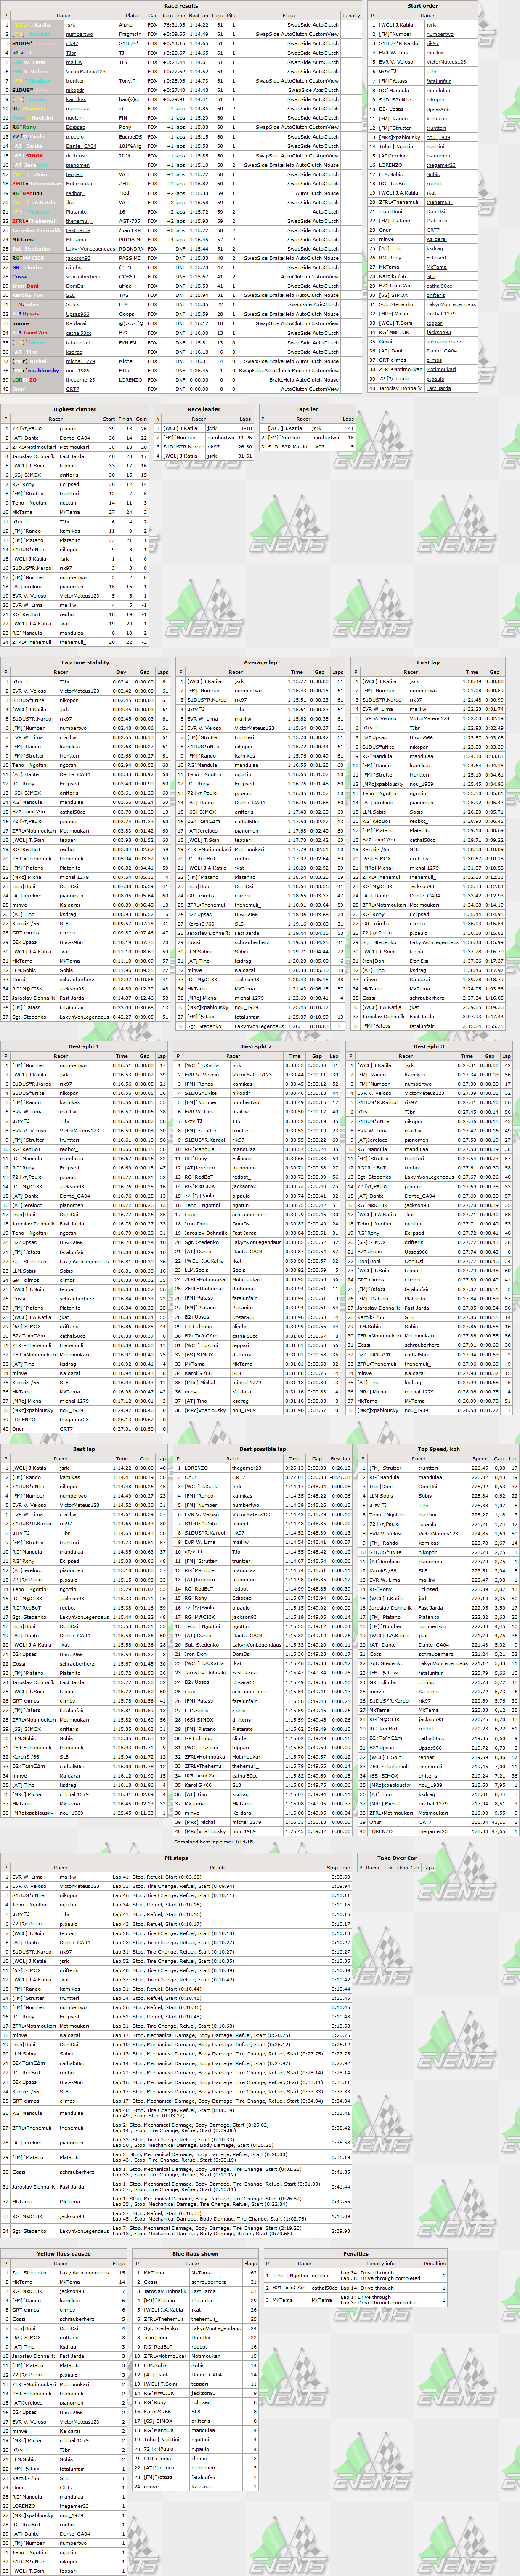Open LakynVonLegendaus link in Race results table
The width and height of the screenshot is (520, 2576).
[x=91, y=248]
